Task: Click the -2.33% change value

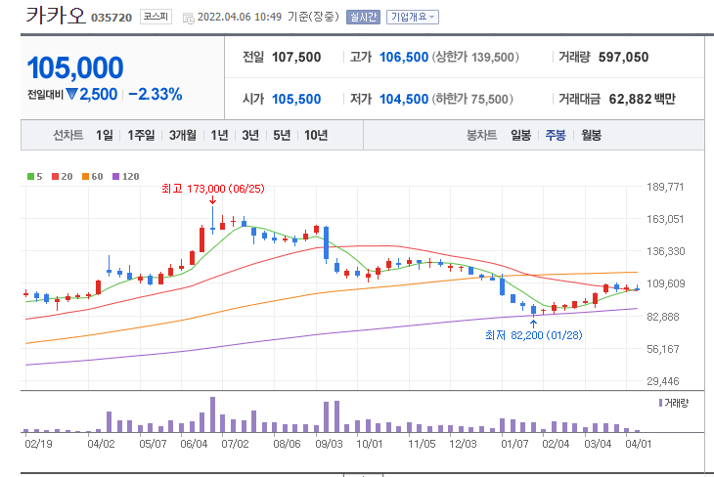Action: pyautogui.click(x=156, y=94)
